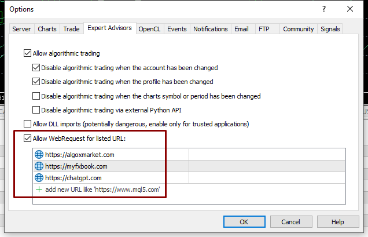The height and width of the screenshot is (237, 368).
Task: Click the Cancel button
Action: click(x=290, y=222)
